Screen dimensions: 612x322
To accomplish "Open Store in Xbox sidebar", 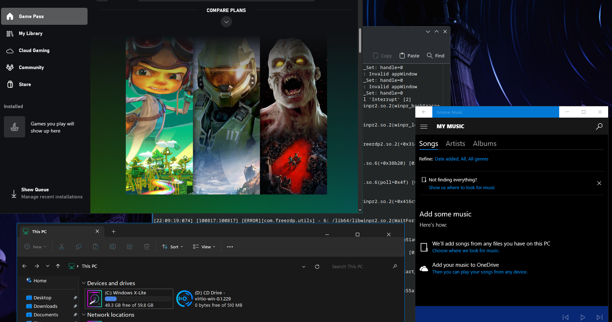I will (x=44, y=84).
